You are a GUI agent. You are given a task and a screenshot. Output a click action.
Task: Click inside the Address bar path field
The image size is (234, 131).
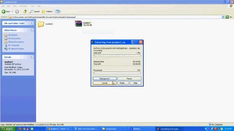115,17
